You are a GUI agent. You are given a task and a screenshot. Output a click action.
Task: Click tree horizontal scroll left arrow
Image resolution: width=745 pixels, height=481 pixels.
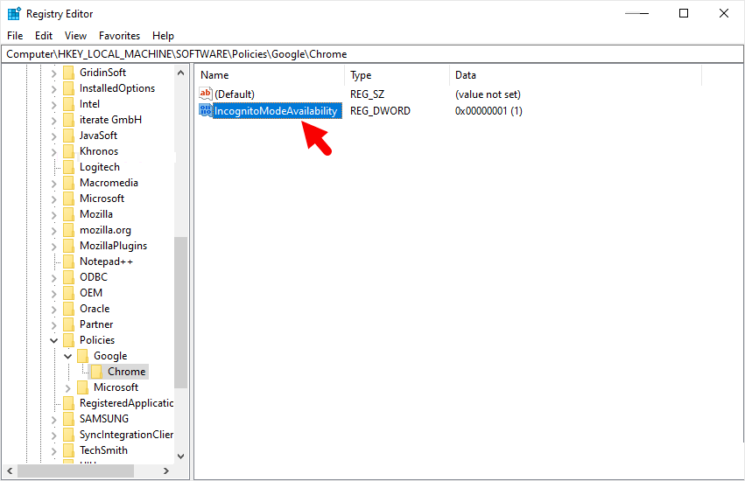(x=10, y=471)
